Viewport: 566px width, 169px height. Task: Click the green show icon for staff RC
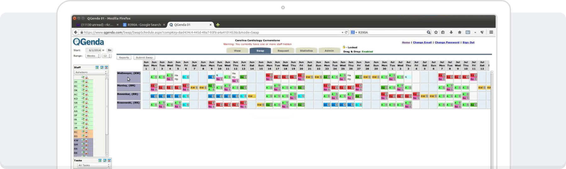tap(83, 132)
